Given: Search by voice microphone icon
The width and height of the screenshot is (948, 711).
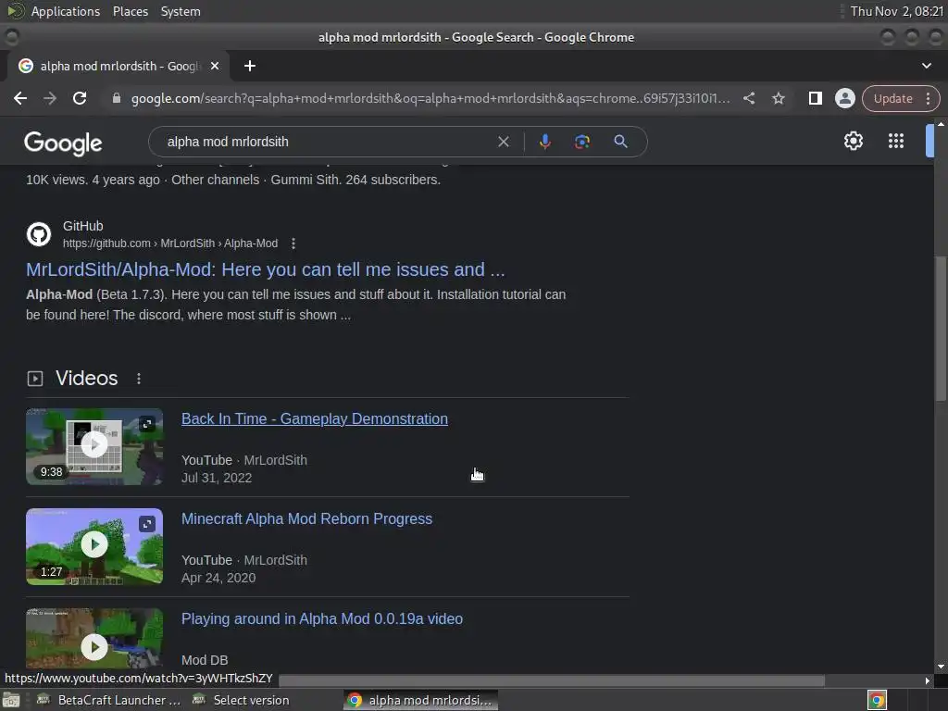Looking at the screenshot, I should point(544,142).
